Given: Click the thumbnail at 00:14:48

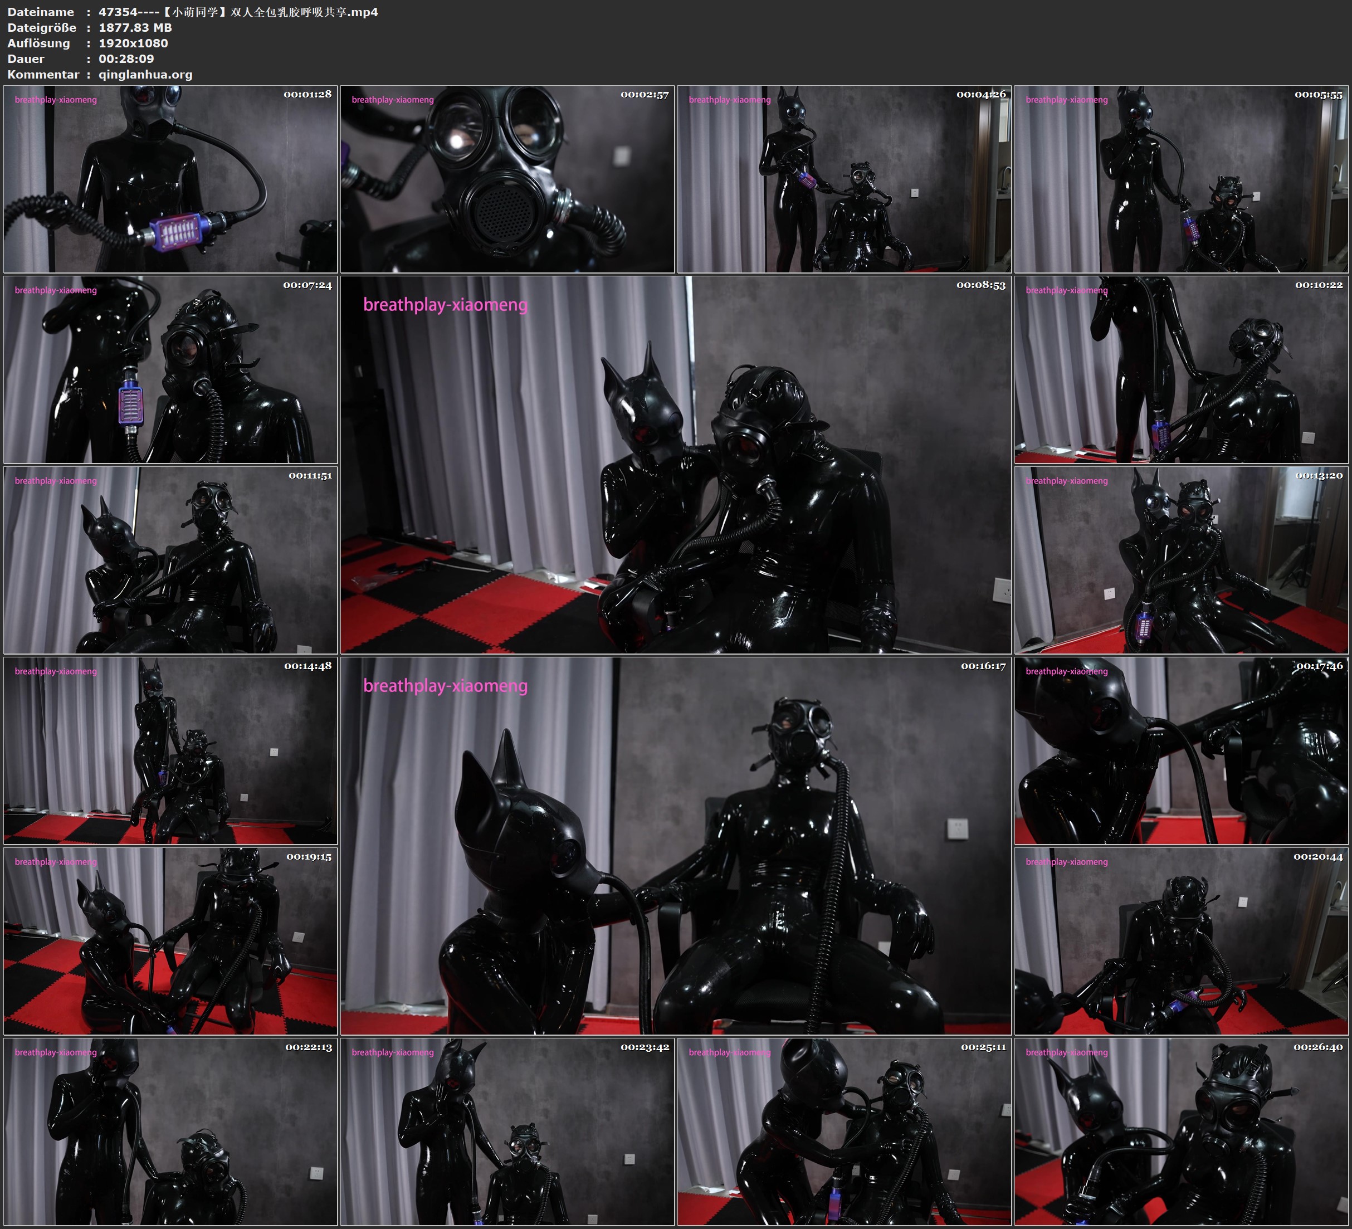Looking at the screenshot, I should [x=170, y=750].
